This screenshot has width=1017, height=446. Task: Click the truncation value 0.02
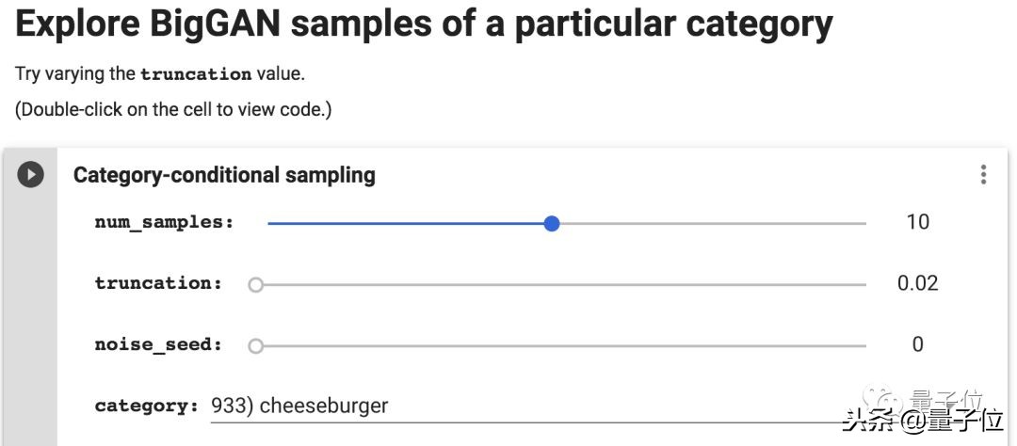click(x=917, y=283)
